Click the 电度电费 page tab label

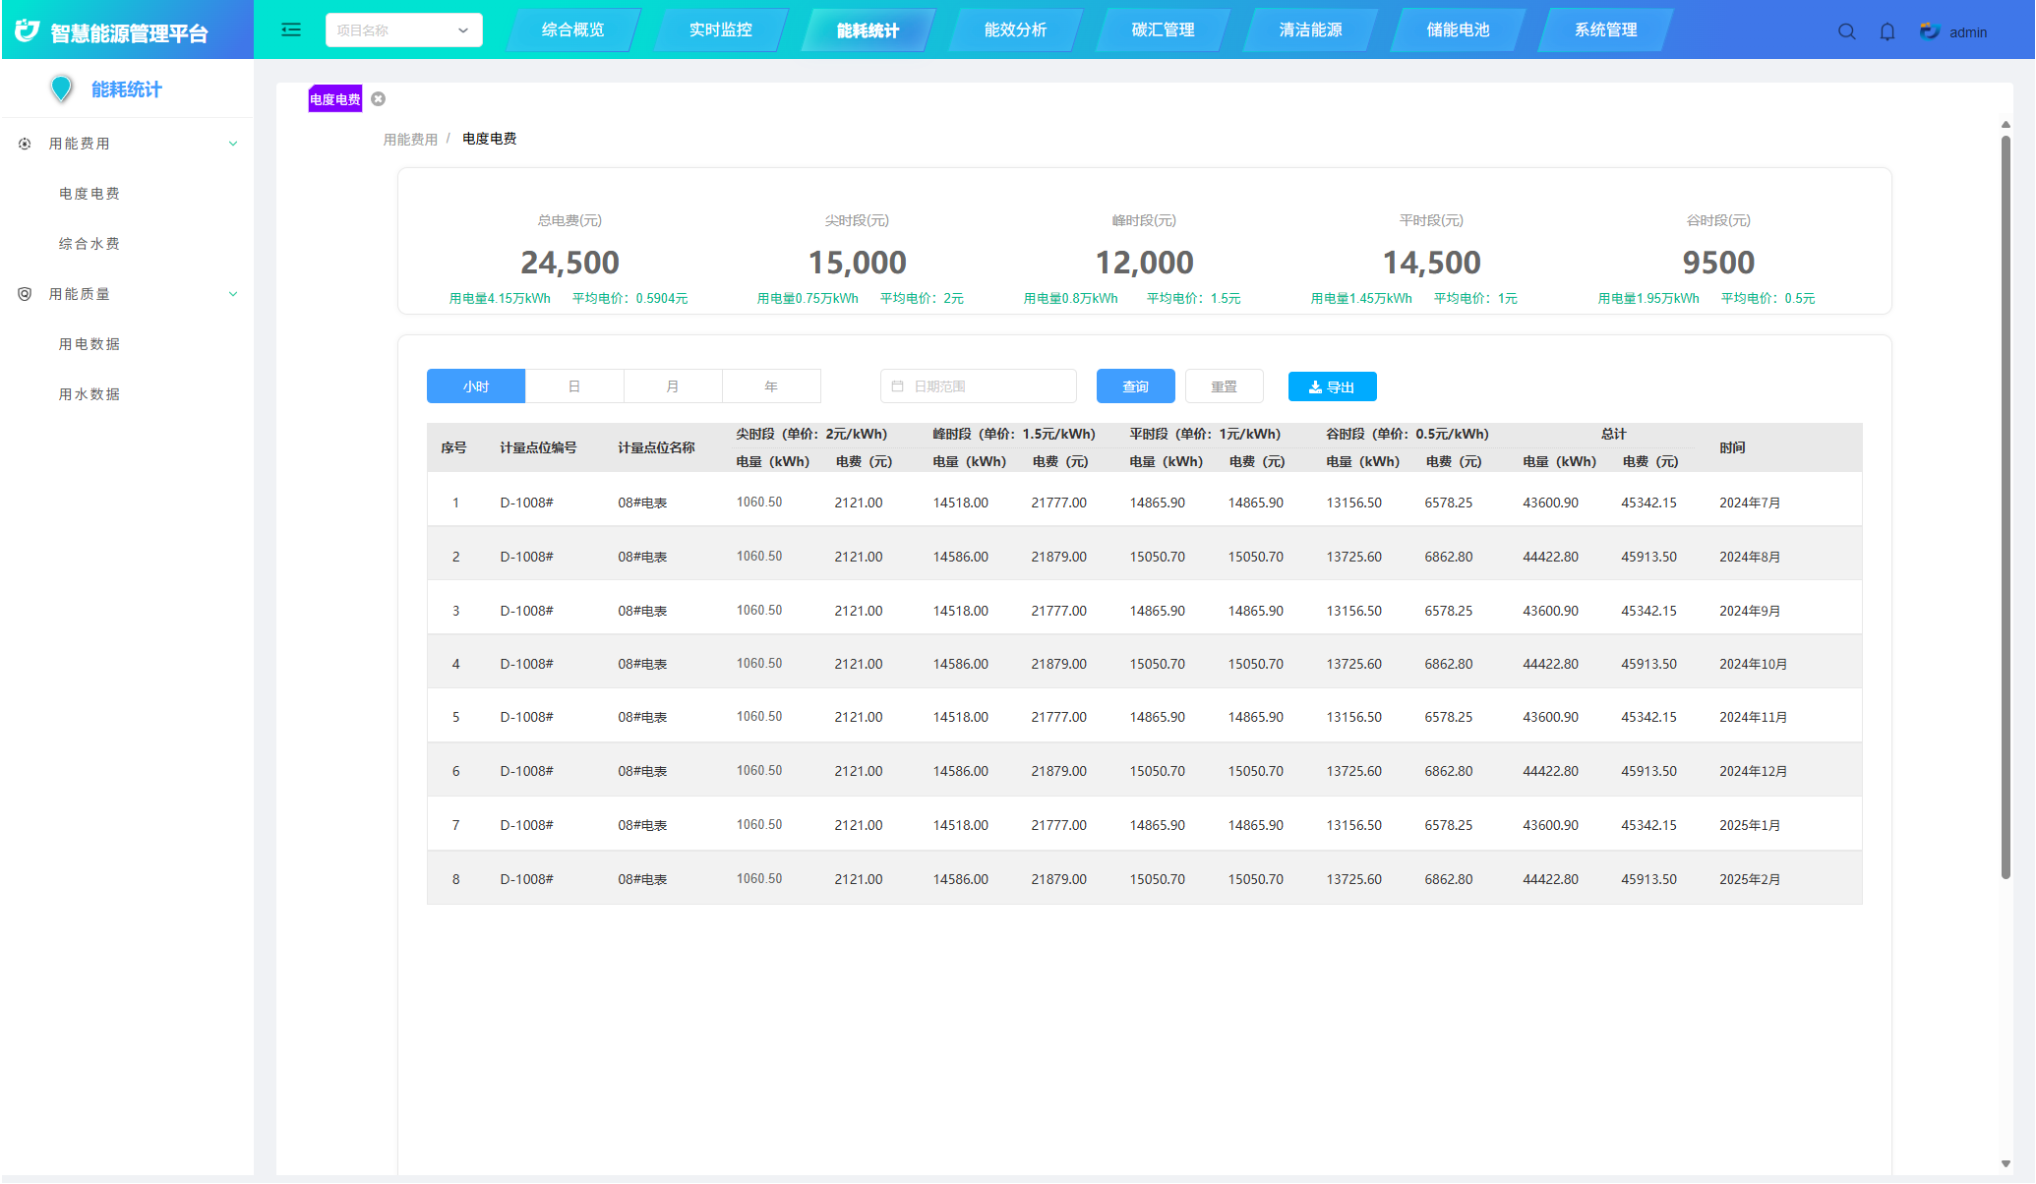[335, 99]
